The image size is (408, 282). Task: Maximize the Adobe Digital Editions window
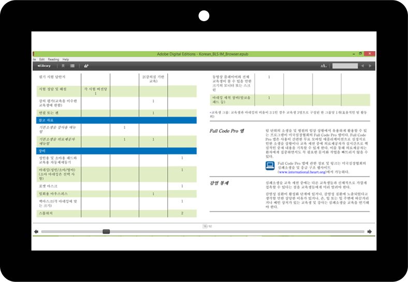click(360, 54)
